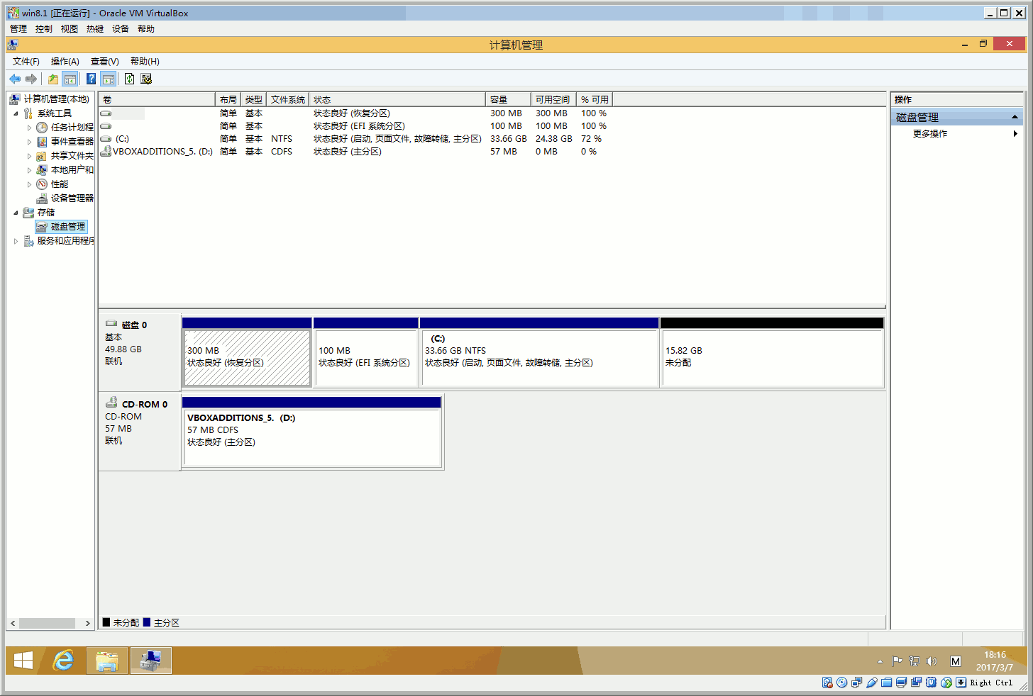Sort by the 可用空间 column header
Image resolution: width=1033 pixels, height=696 pixels.
(x=553, y=99)
